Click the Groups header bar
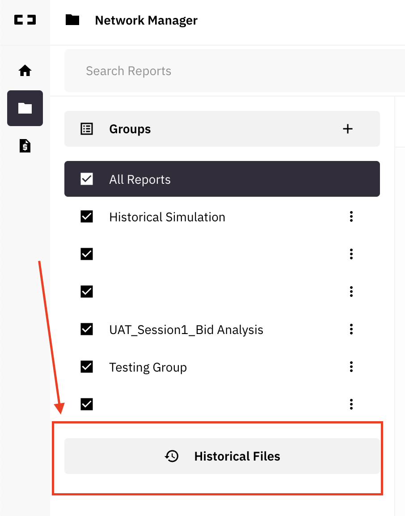Screen dimensions: 405x516 pos(222,129)
